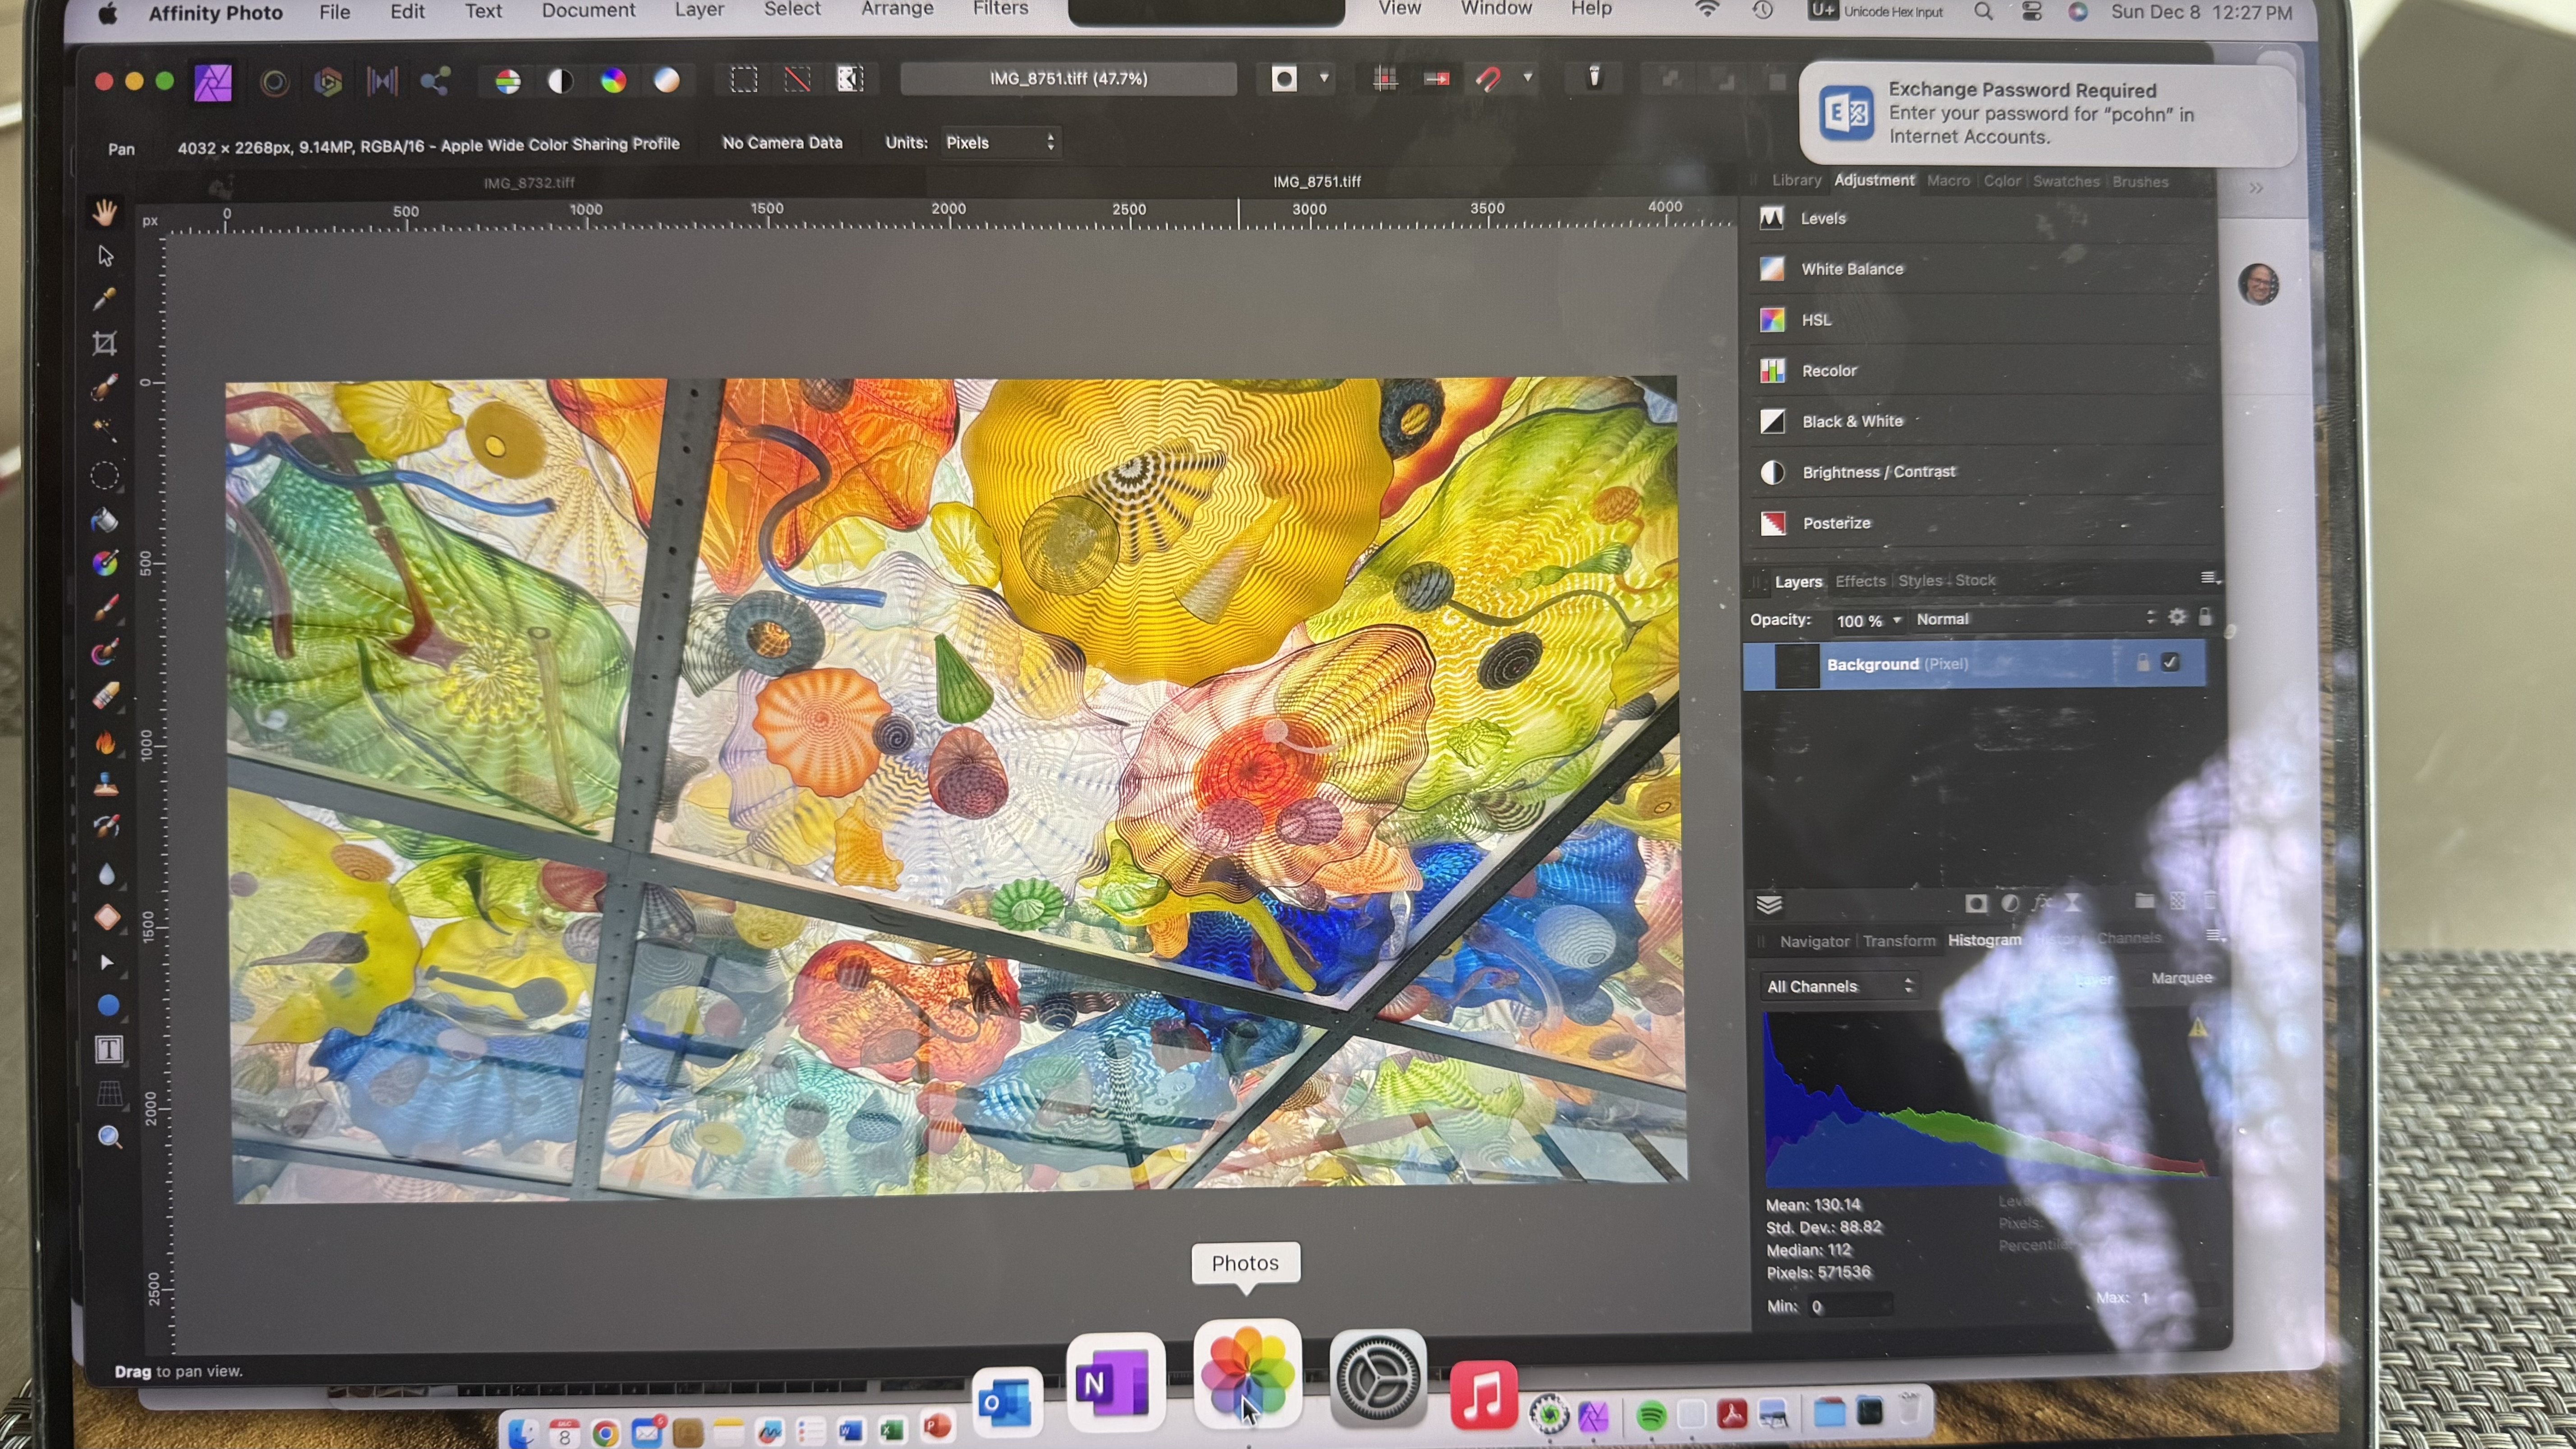Select the Crop tool
The width and height of the screenshot is (2576, 1449).
click(104, 343)
